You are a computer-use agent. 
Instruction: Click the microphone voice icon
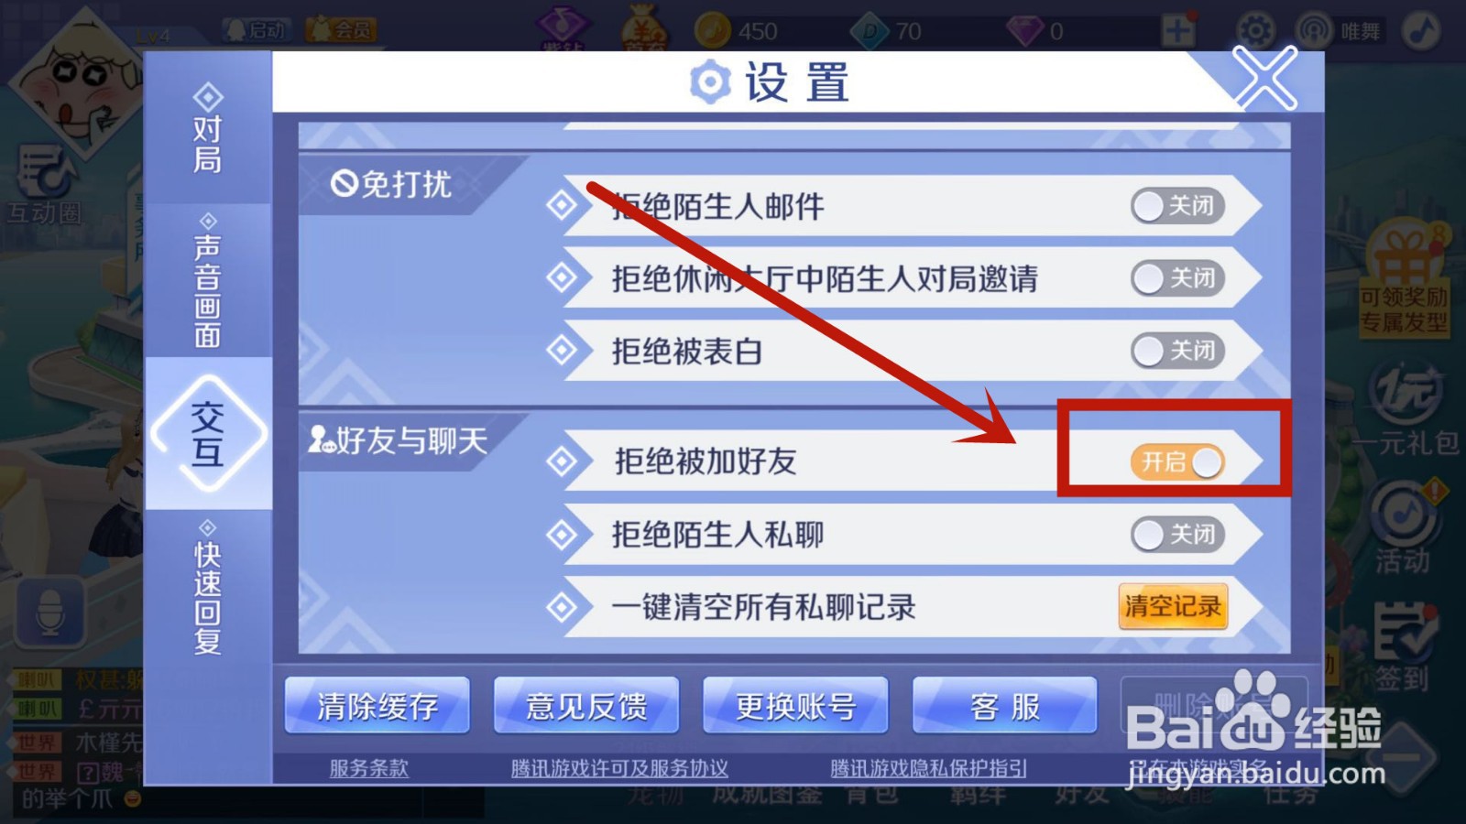click(50, 612)
